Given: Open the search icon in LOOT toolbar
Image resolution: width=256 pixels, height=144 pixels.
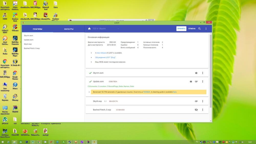Looking at the screenshot, I should point(199,29).
